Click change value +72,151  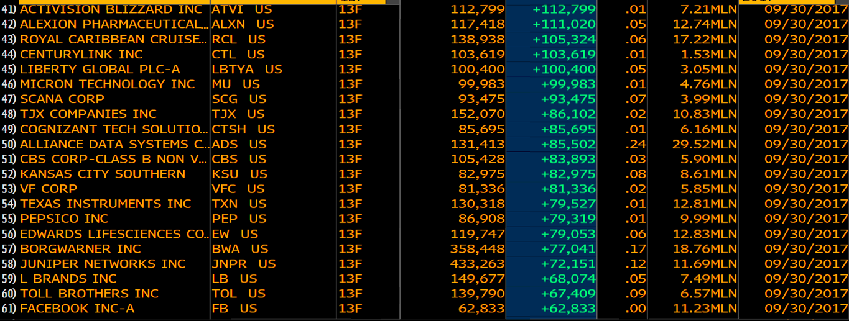pos(568,263)
